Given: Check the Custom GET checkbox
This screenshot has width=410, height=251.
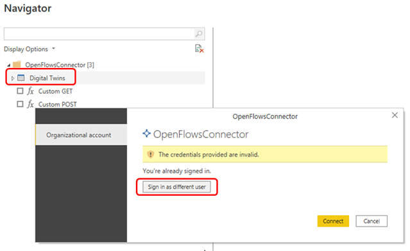Looking at the screenshot, I should pos(20,91).
